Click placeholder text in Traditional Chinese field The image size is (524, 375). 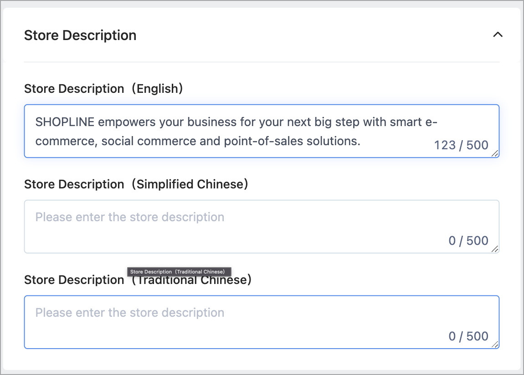pos(130,313)
